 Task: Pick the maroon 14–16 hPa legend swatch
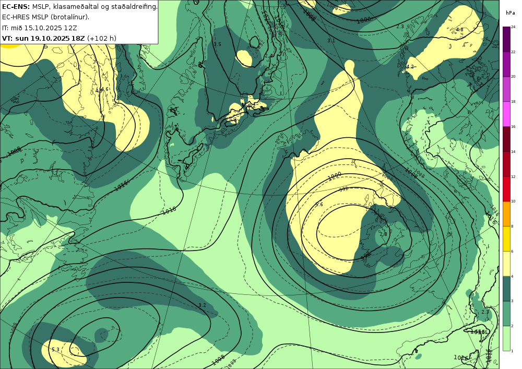506,139
